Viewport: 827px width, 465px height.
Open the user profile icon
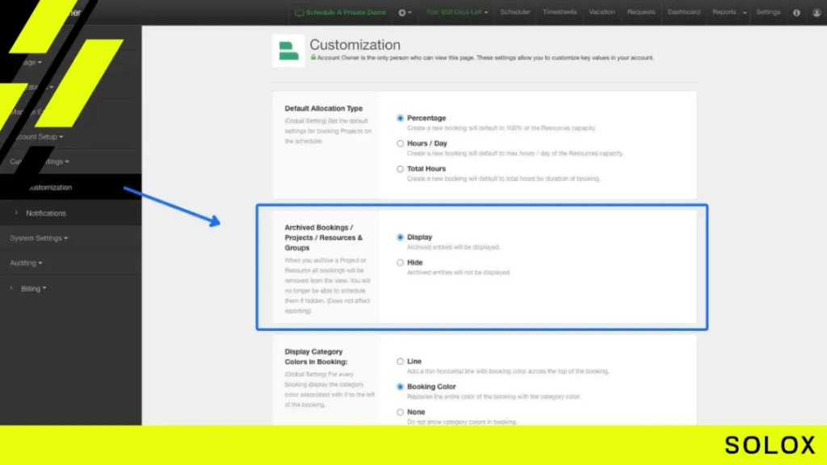tap(817, 12)
